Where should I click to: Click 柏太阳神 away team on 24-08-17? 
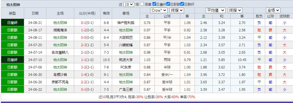(x=126, y=30)
